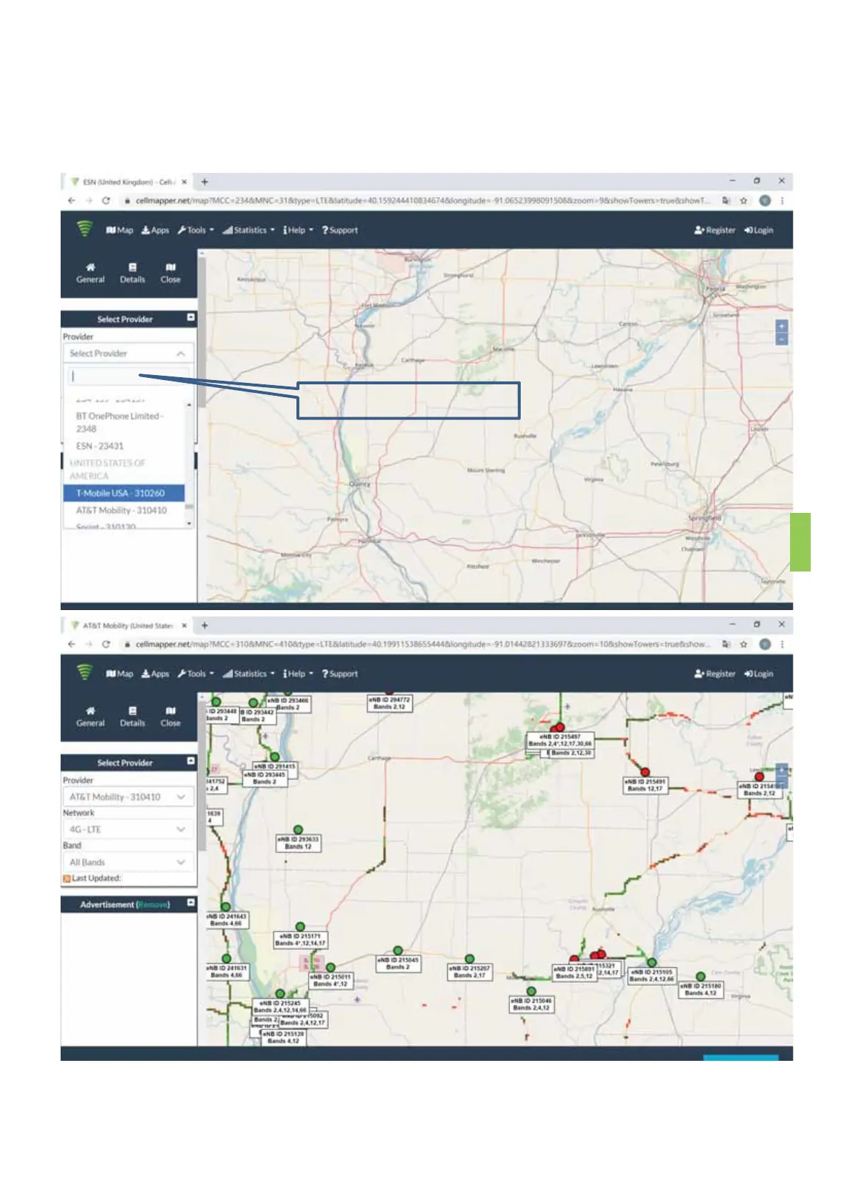Open Statistics menu in bottom AT&T window
850x1203 pixels.
click(249, 674)
